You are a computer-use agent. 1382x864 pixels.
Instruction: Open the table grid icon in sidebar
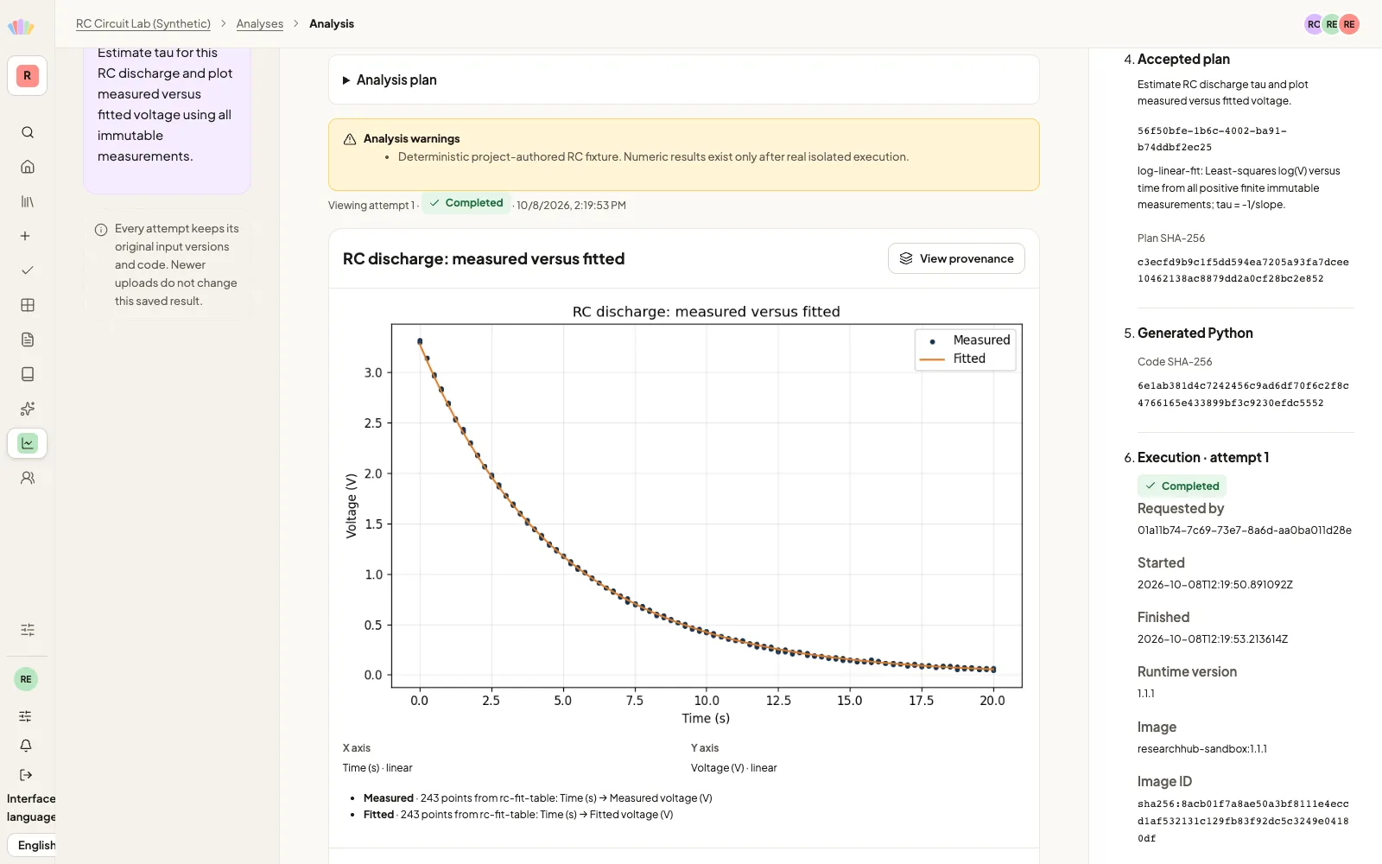[x=28, y=305]
